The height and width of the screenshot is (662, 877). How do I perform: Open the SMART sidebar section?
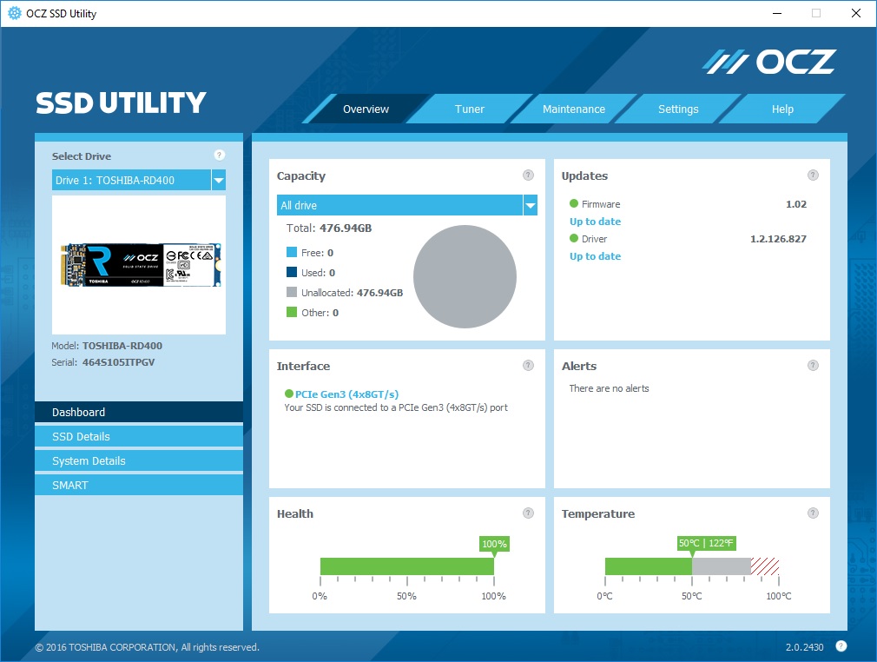coord(139,485)
